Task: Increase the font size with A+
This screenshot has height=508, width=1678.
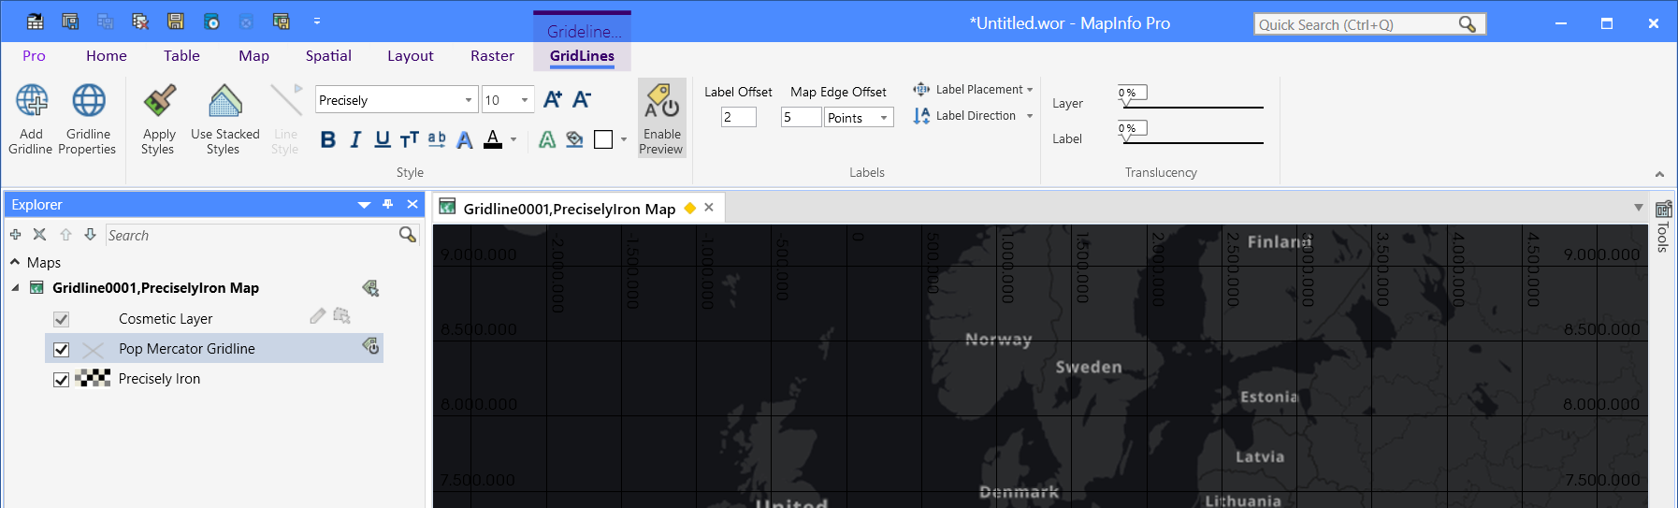Action: (x=553, y=99)
